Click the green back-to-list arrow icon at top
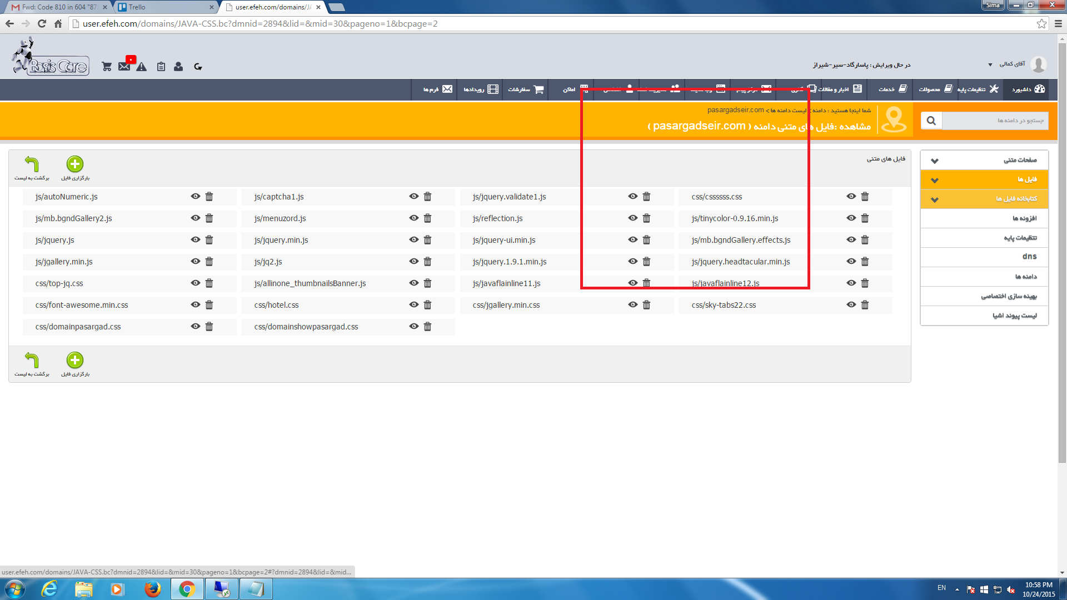 tap(32, 164)
